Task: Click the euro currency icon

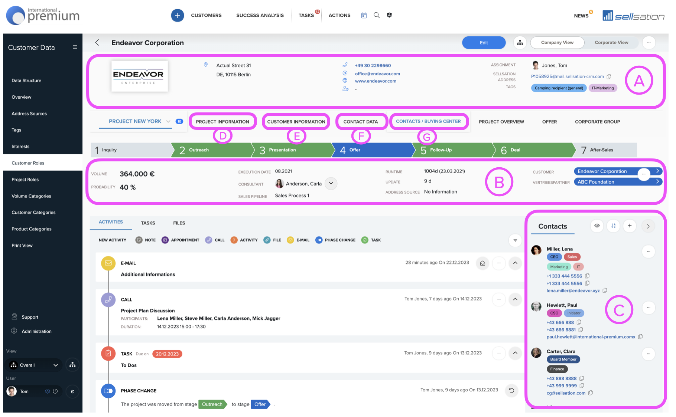Action: 72,391
